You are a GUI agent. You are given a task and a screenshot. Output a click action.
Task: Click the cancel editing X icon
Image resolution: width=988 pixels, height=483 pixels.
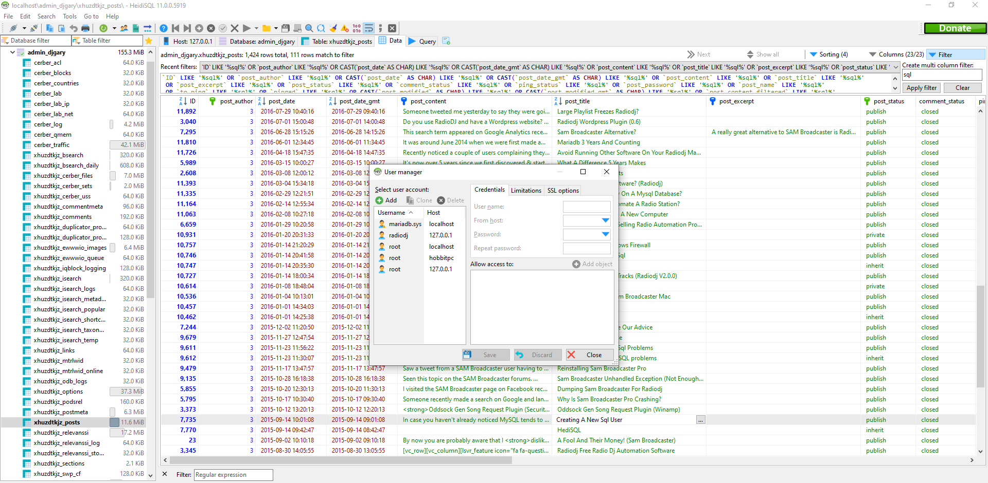[235, 28]
